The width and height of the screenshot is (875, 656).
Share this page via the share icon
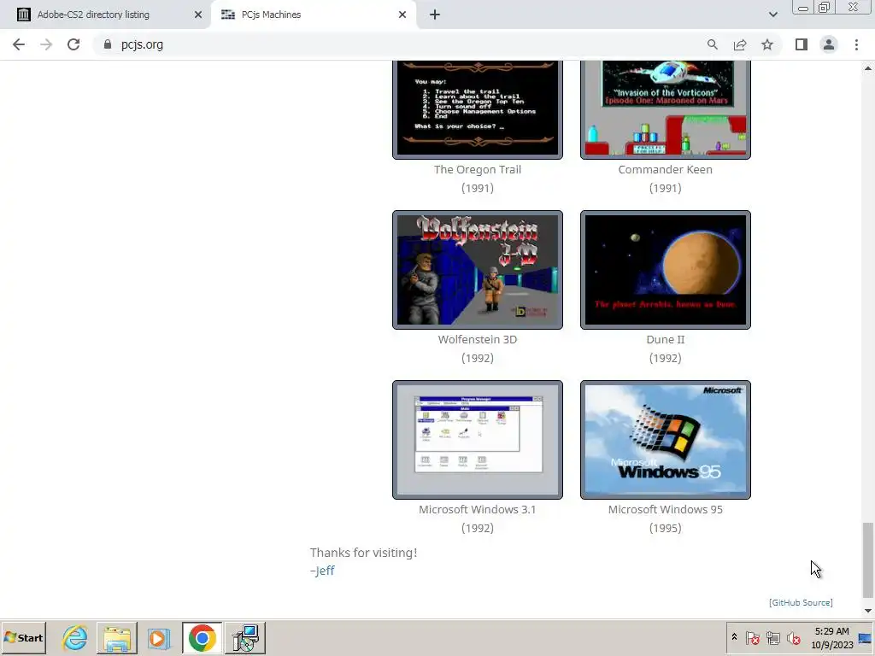point(740,44)
